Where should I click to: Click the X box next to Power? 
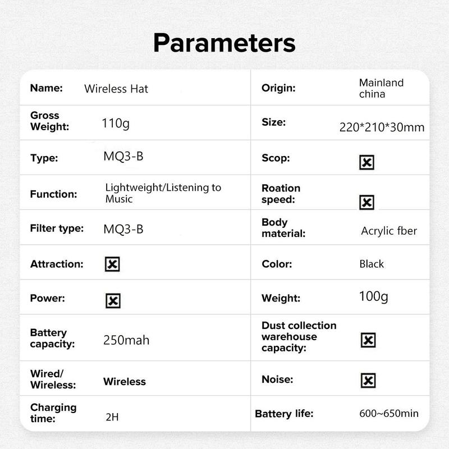[x=113, y=301]
